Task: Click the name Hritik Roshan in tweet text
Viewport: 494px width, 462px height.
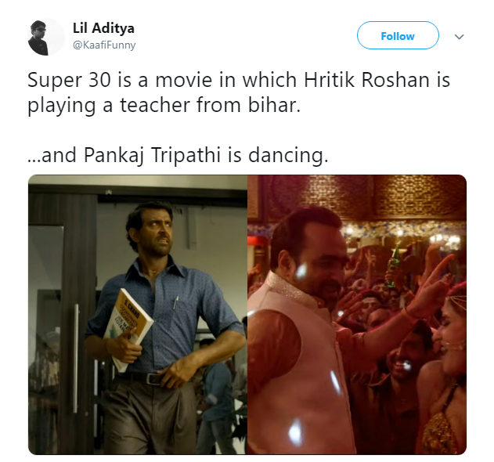Action: [366, 80]
